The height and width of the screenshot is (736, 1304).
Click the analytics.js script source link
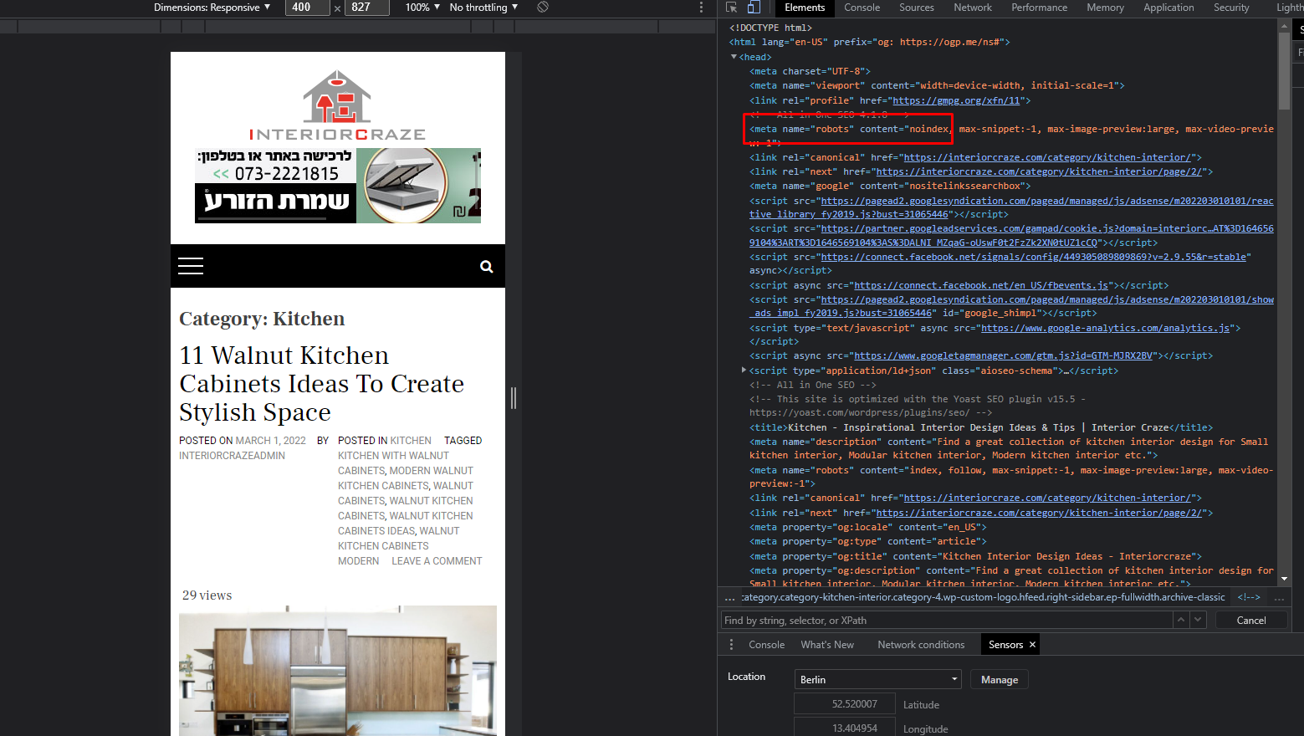[1105, 328]
